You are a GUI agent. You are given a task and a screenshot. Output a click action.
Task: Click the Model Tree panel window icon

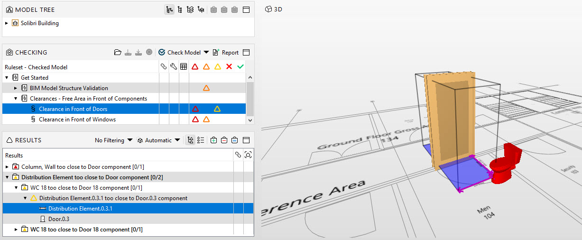click(x=246, y=9)
